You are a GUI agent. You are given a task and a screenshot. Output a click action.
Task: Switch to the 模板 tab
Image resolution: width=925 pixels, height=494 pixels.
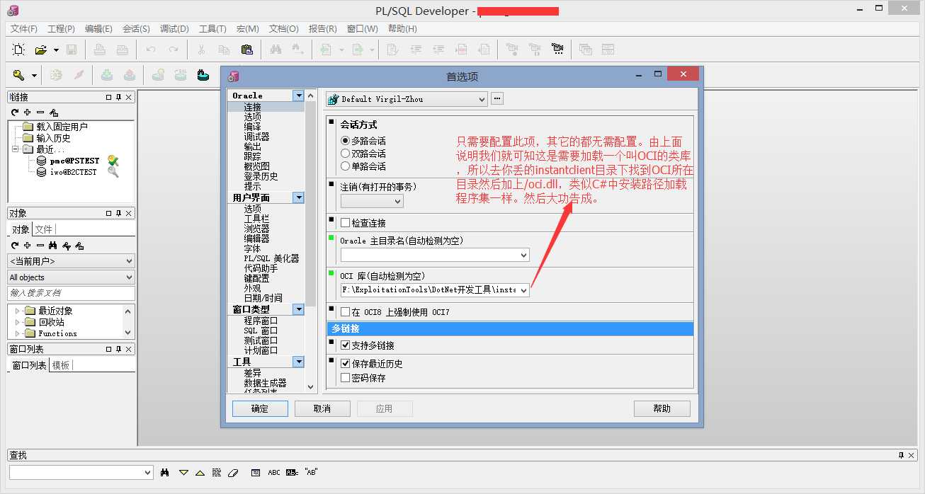[61, 365]
